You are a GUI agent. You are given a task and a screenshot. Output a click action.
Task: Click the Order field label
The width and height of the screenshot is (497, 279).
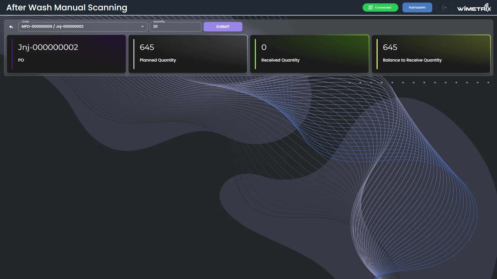click(25, 22)
